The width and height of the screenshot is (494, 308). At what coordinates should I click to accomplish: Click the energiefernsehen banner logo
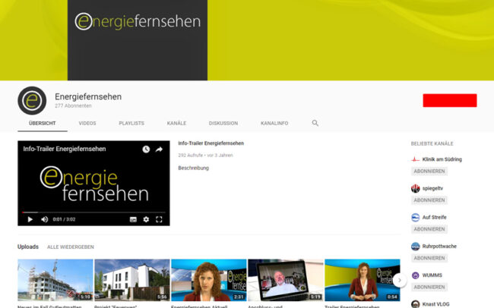tap(138, 21)
